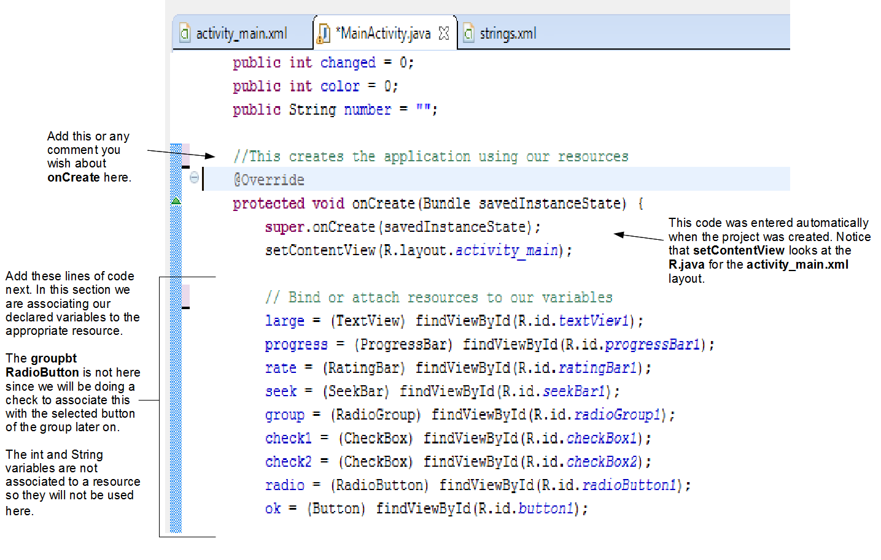
Task: Click the super.onCreate(savedInstanceState) line
Action: tap(403, 227)
